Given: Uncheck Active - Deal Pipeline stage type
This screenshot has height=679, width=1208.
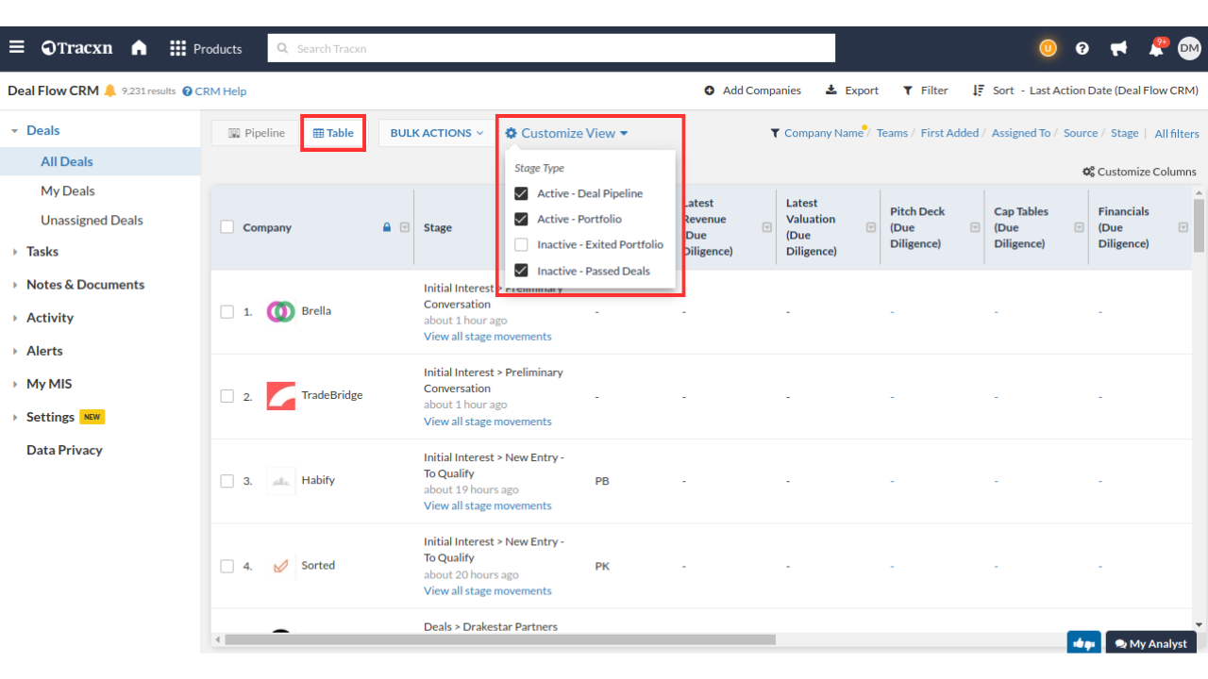Looking at the screenshot, I should [521, 193].
